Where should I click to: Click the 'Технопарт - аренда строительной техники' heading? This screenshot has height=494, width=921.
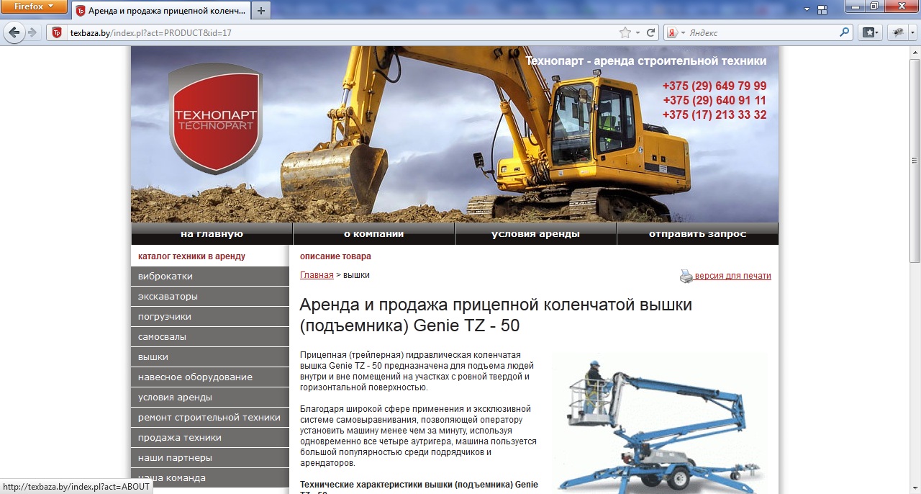click(646, 61)
